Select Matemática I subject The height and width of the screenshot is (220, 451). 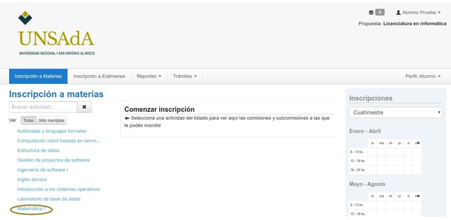click(x=31, y=209)
